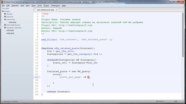This screenshot has height=104, width=186.
Task: Open the Find menu
Action: [x=22, y=6]
